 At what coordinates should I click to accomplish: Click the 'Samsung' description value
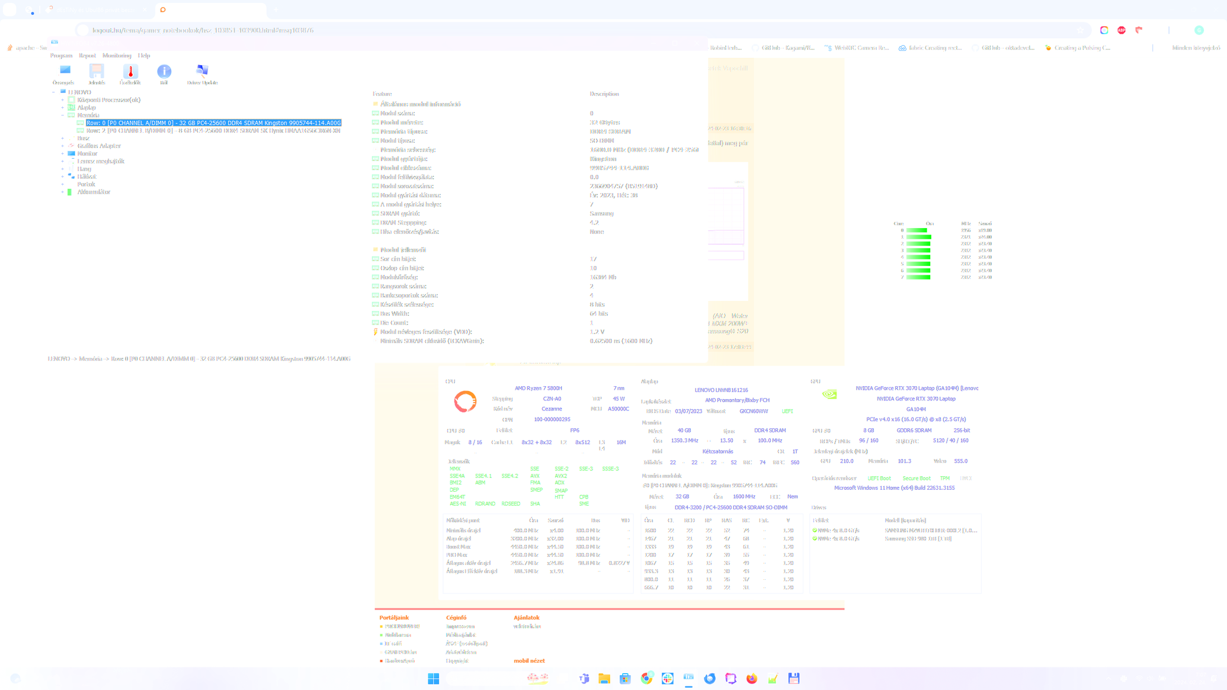click(601, 214)
